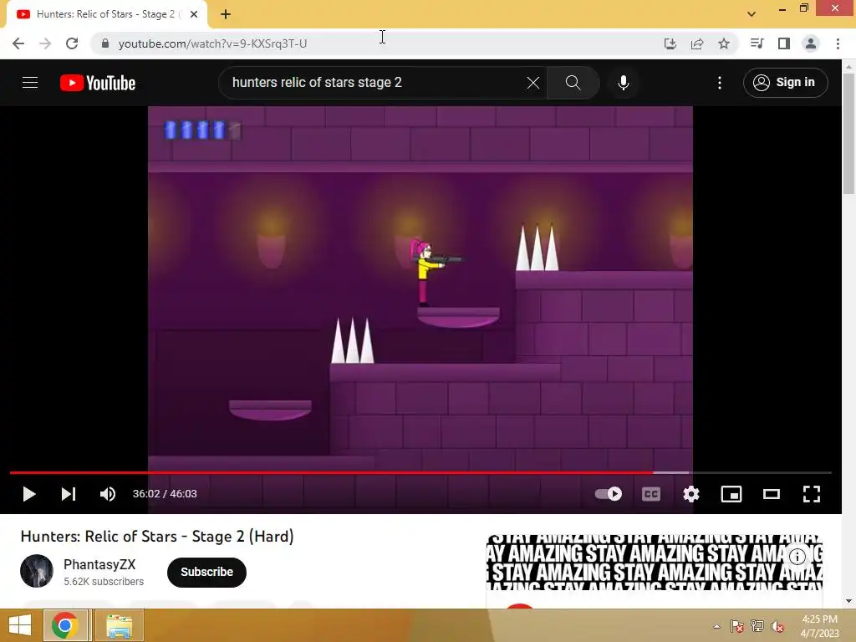Go to the YouTube home logo
This screenshot has height=642, width=856.
(x=98, y=83)
